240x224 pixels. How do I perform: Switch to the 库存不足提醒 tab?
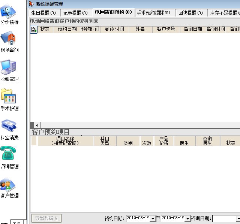click(224, 13)
